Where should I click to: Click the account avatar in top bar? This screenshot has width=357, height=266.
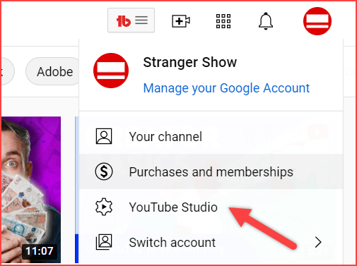coord(317,21)
